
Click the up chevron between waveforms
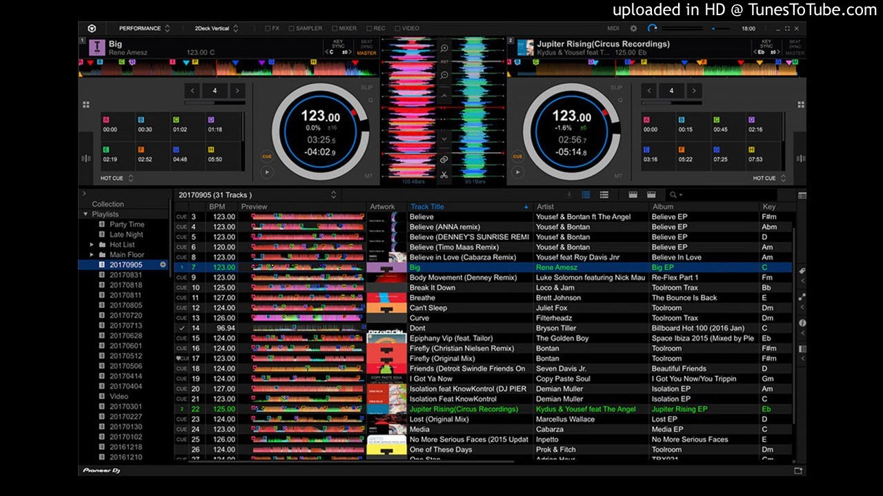444,95
